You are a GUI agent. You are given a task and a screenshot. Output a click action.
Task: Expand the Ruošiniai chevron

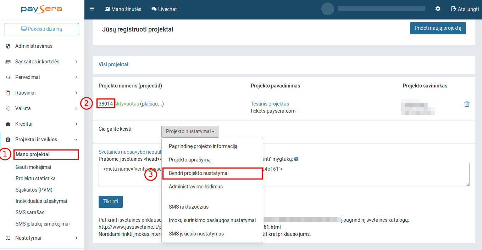pyautogui.click(x=76, y=93)
